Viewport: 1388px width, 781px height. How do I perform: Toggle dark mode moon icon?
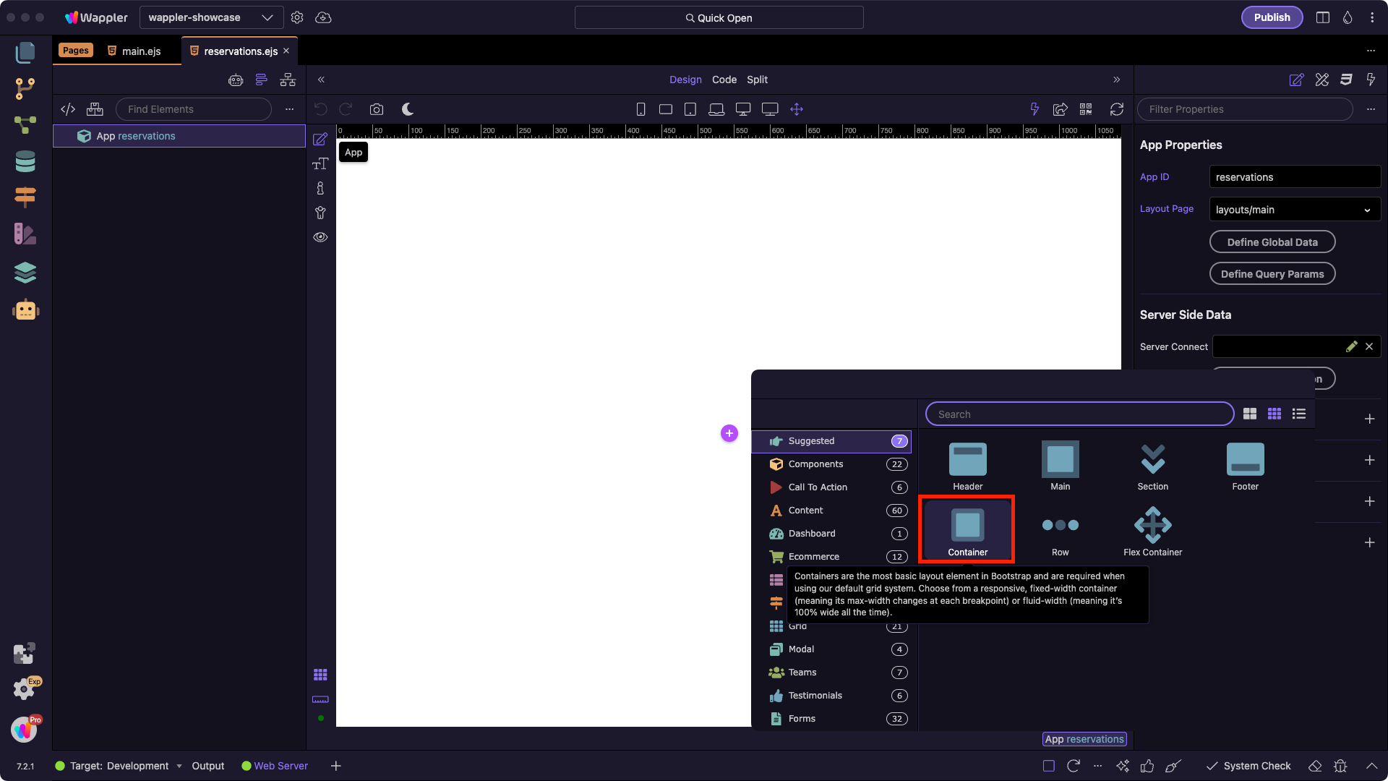408,109
